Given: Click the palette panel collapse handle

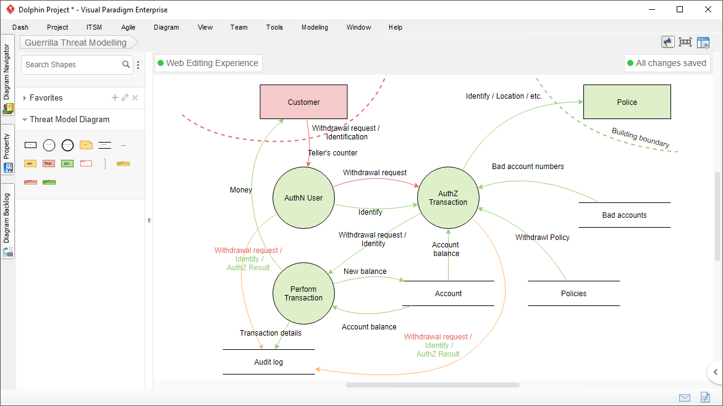Looking at the screenshot, I should coord(149,220).
